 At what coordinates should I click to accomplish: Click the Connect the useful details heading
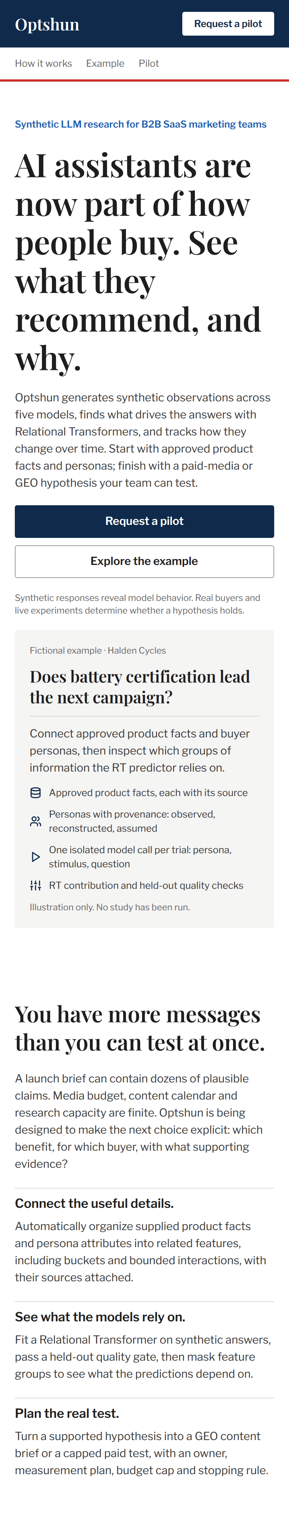(x=94, y=1203)
